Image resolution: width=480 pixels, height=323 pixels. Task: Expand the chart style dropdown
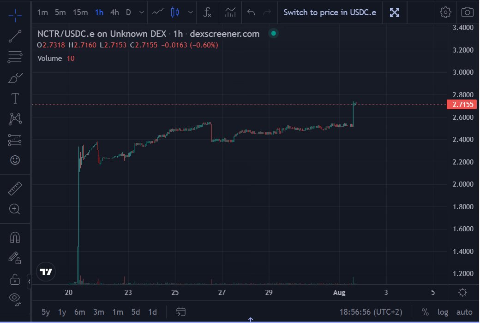coord(191,12)
